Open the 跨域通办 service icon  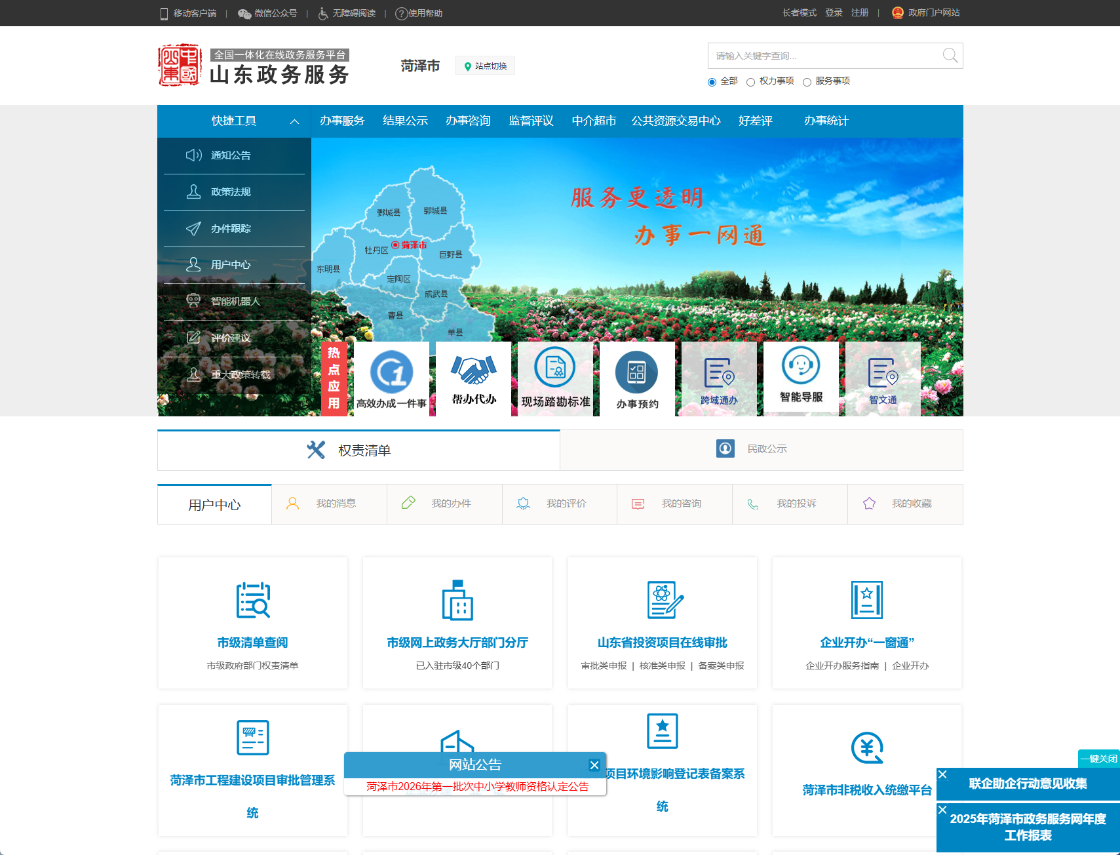tap(718, 374)
